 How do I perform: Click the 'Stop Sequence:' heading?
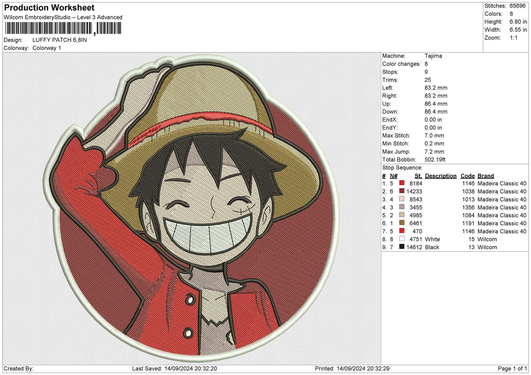pos(402,168)
